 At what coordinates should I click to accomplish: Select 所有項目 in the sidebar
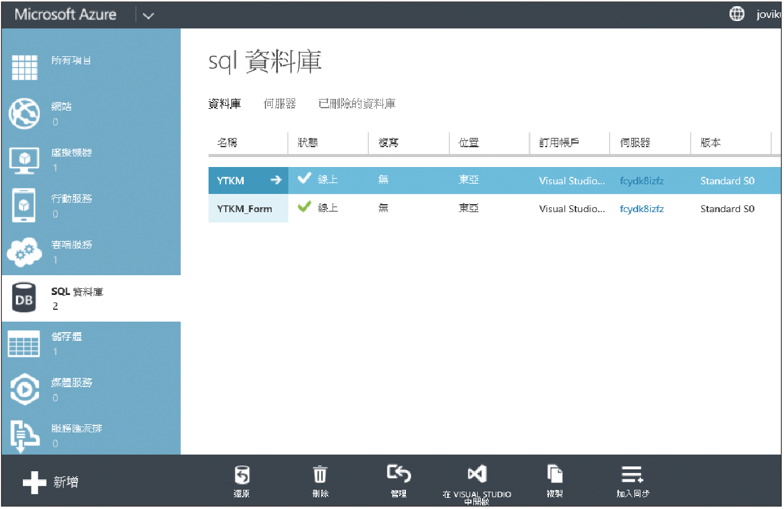pyautogui.click(x=72, y=61)
